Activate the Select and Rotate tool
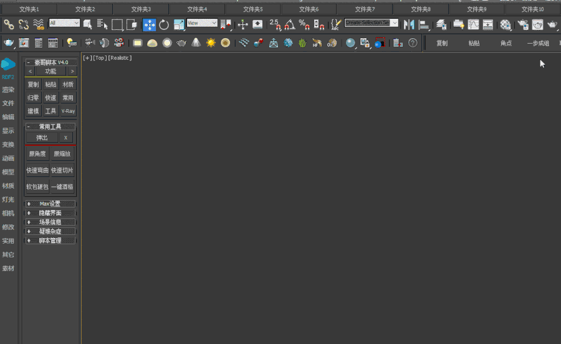Viewport: 561px width, 344px height. click(164, 24)
